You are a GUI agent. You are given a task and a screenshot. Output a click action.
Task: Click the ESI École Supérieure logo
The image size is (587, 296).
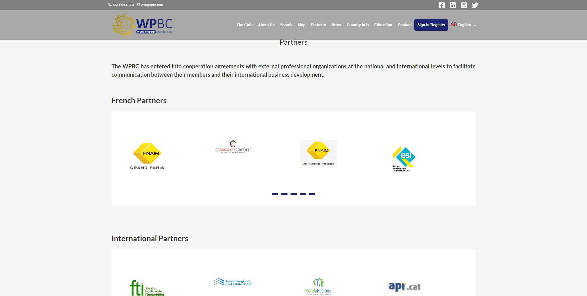point(404,159)
